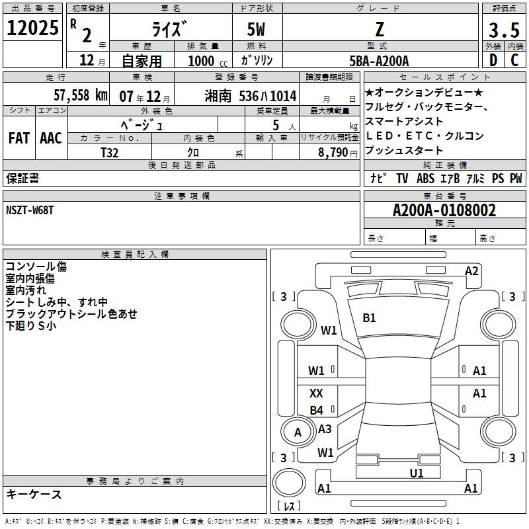Select the 検査員記入欄 section header

pyautogui.click(x=135, y=255)
